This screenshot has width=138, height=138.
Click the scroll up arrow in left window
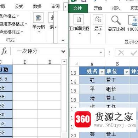tap(64, 62)
